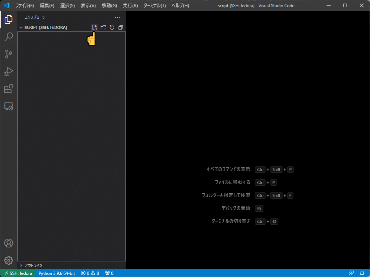Open notifications bell in status bar

(362, 273)
